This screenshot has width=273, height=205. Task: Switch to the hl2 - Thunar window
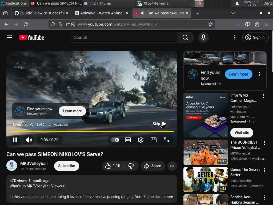(109, 3)
